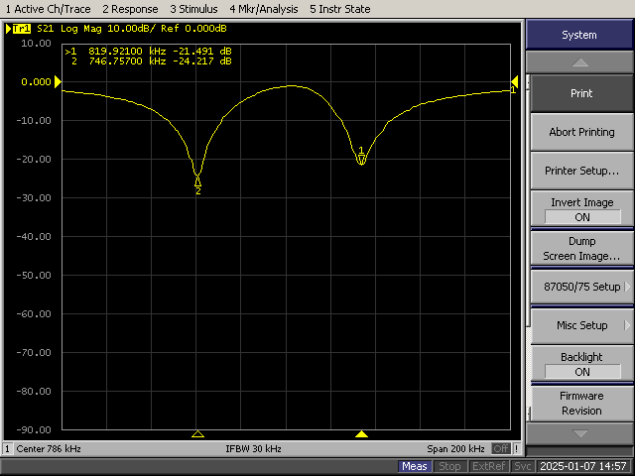This screenshot has width=635, height=476.
Task: Click marker 2 on the trace
Action: [x=197, y=184]
